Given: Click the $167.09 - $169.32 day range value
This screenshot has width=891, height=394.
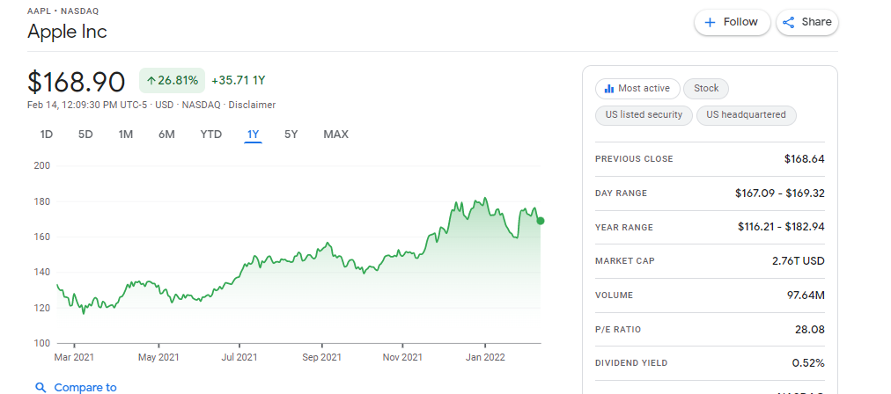Looking at the screenshot, I should [780, 193].
